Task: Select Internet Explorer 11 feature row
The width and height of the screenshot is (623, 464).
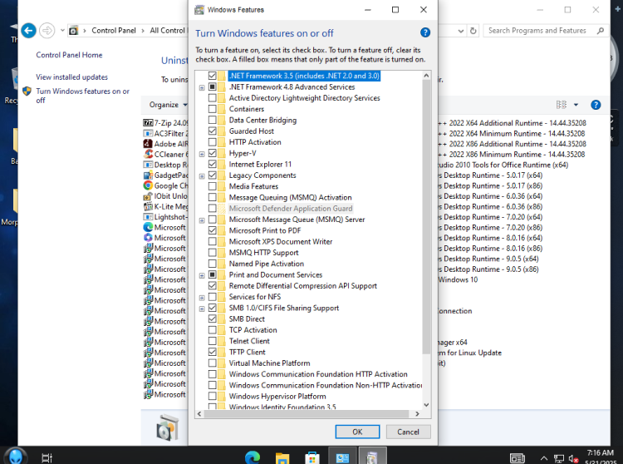Action: [x=260, y=164]
